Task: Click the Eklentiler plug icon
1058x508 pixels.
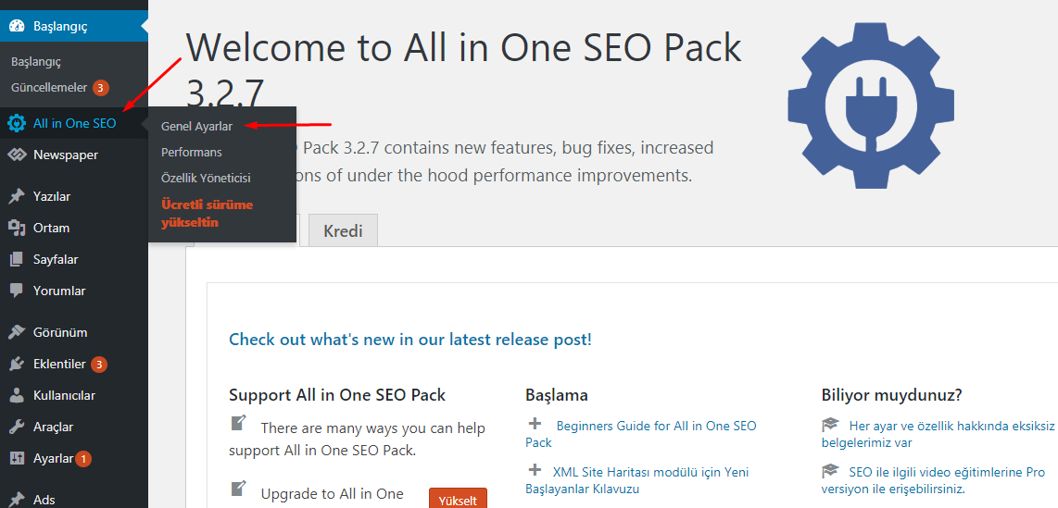Action: (16, 364)
